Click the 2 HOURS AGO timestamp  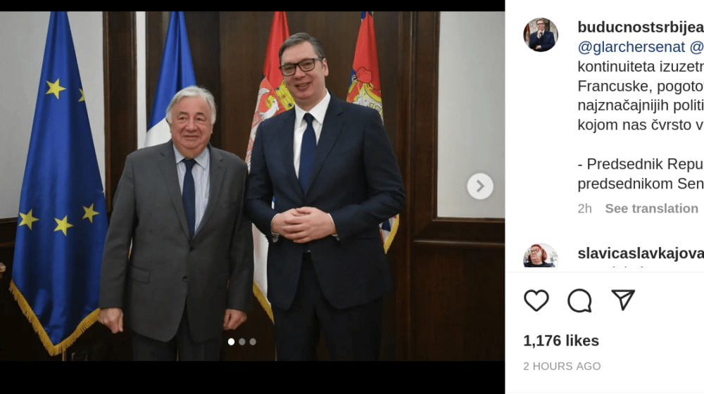(562, 366)
